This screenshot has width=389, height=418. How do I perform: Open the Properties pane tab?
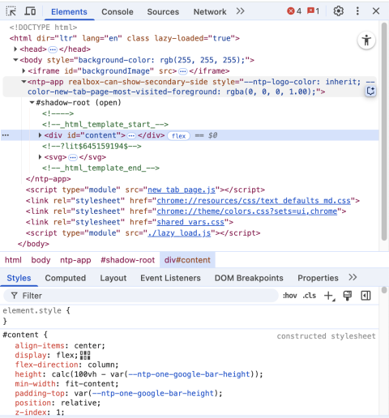click(318, 278)
